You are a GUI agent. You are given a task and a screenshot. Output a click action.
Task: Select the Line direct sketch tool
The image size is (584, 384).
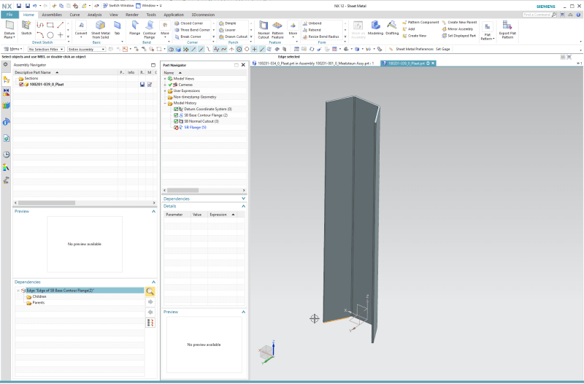click(x=61, y=25)
